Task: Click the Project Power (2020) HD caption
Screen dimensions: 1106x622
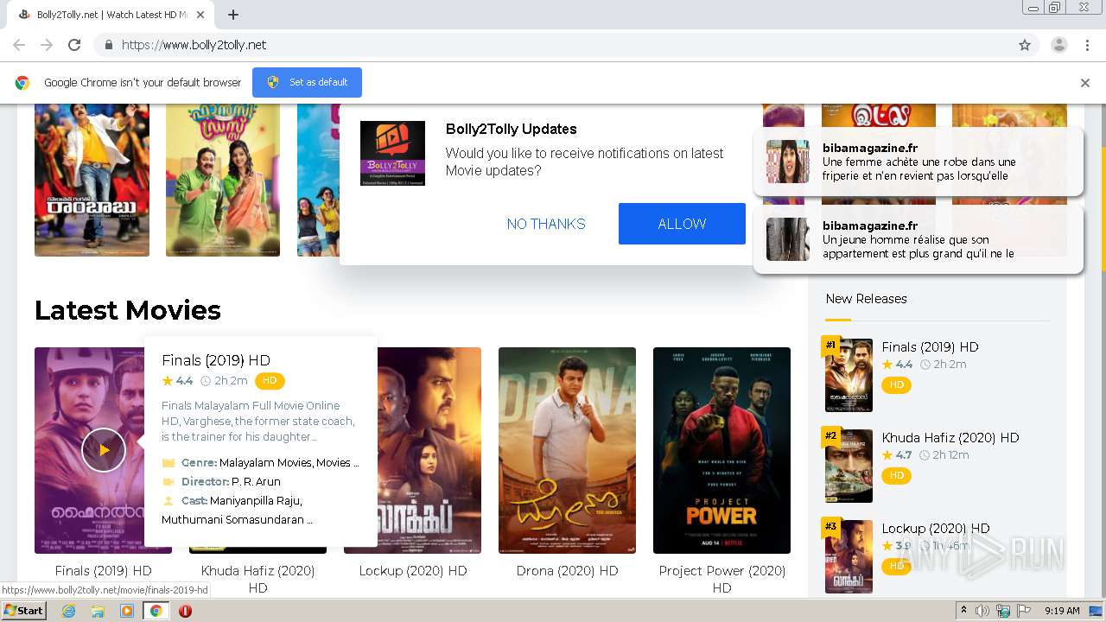Action: coord(721,579)
